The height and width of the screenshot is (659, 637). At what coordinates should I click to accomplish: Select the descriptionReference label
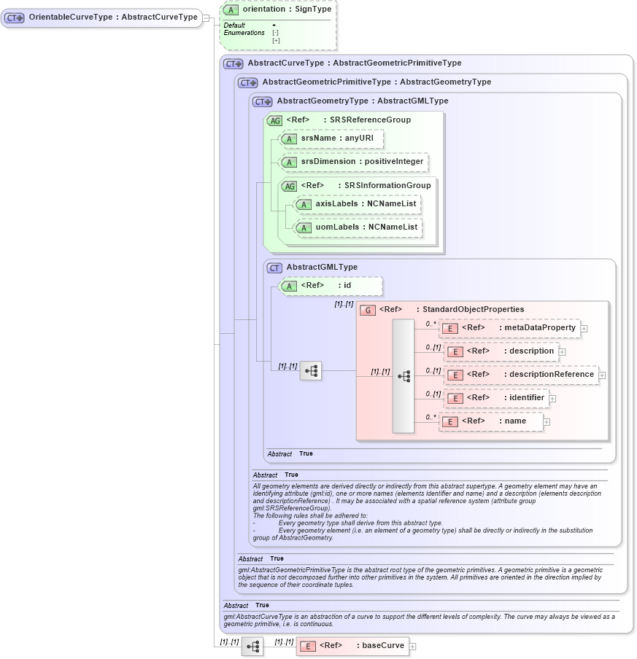552,374
